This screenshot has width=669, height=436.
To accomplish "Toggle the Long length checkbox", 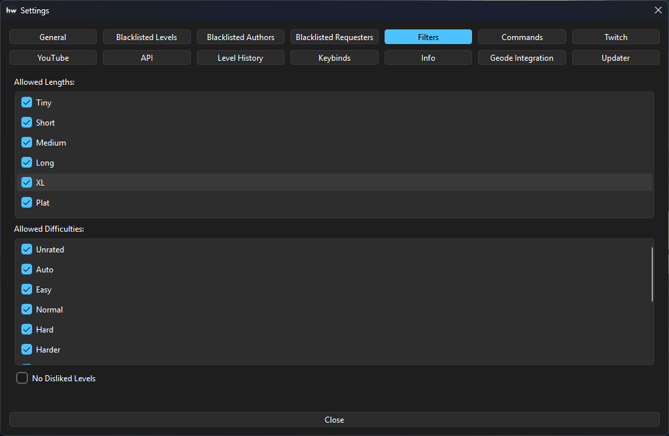I will tap(27, 162).
